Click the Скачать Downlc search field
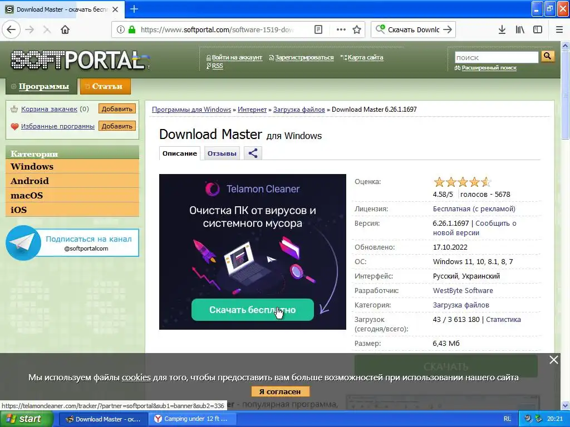Viewport: 570px width, 427px height. [x=413, y=30]
